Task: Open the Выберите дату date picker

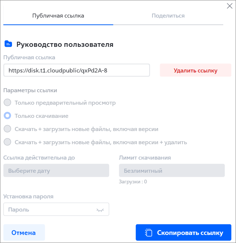Action: point(56,171)
